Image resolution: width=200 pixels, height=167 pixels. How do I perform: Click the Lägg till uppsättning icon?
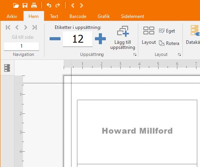(x=123, y=38)
